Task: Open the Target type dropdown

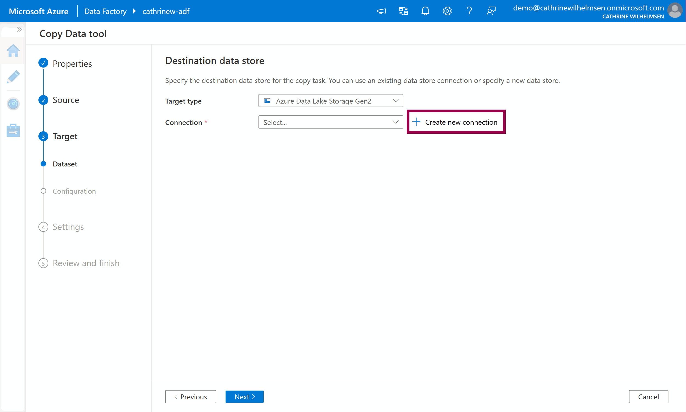Action: [x=331, y=101]
